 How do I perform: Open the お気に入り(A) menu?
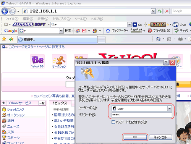click(62, 19)
